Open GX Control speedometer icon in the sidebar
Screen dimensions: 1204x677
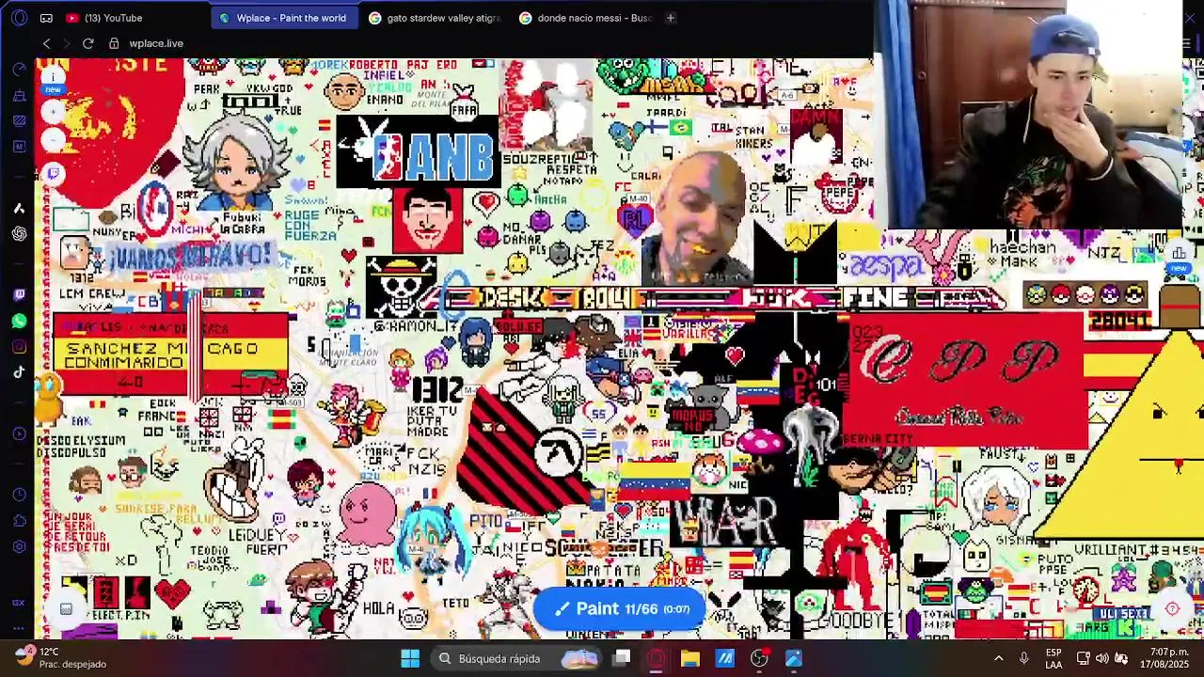point(19,70)
